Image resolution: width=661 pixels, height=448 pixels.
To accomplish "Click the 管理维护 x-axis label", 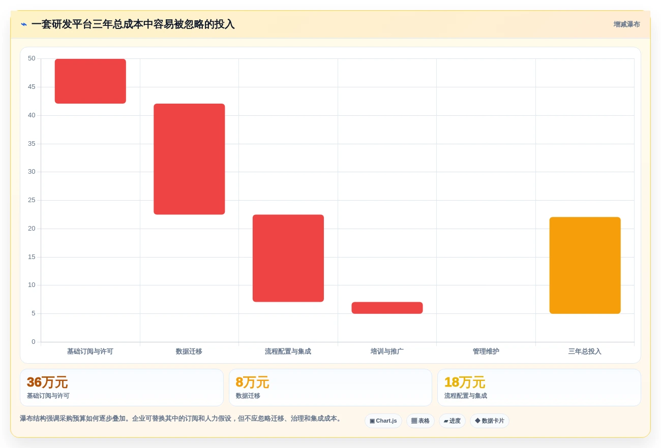I will (x=486, y=351).
